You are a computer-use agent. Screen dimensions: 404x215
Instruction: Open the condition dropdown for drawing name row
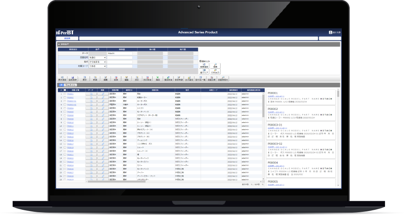(98, 57)
